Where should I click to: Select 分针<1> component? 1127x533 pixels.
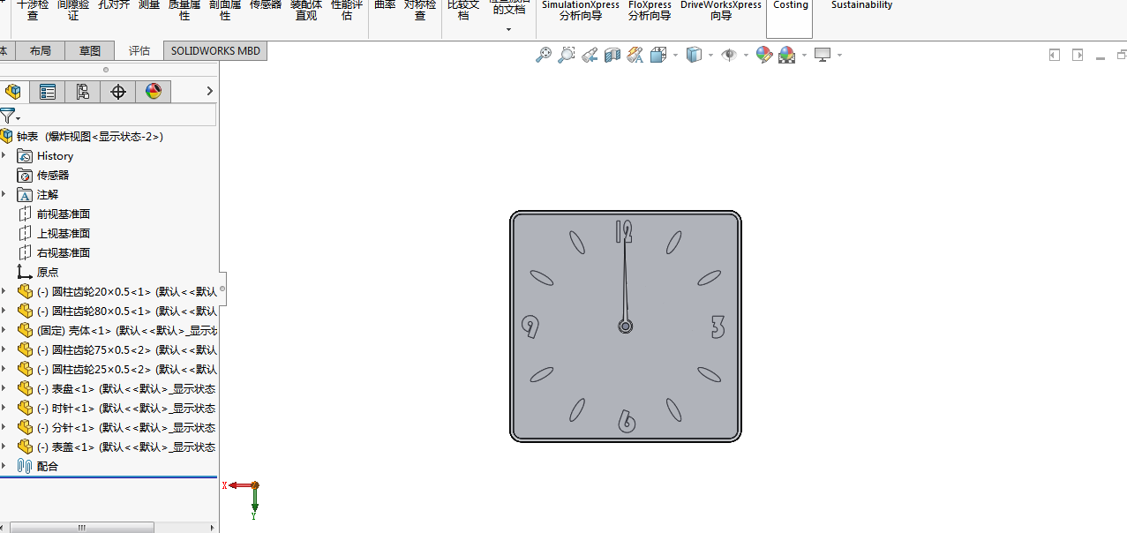tap(127, 427)
